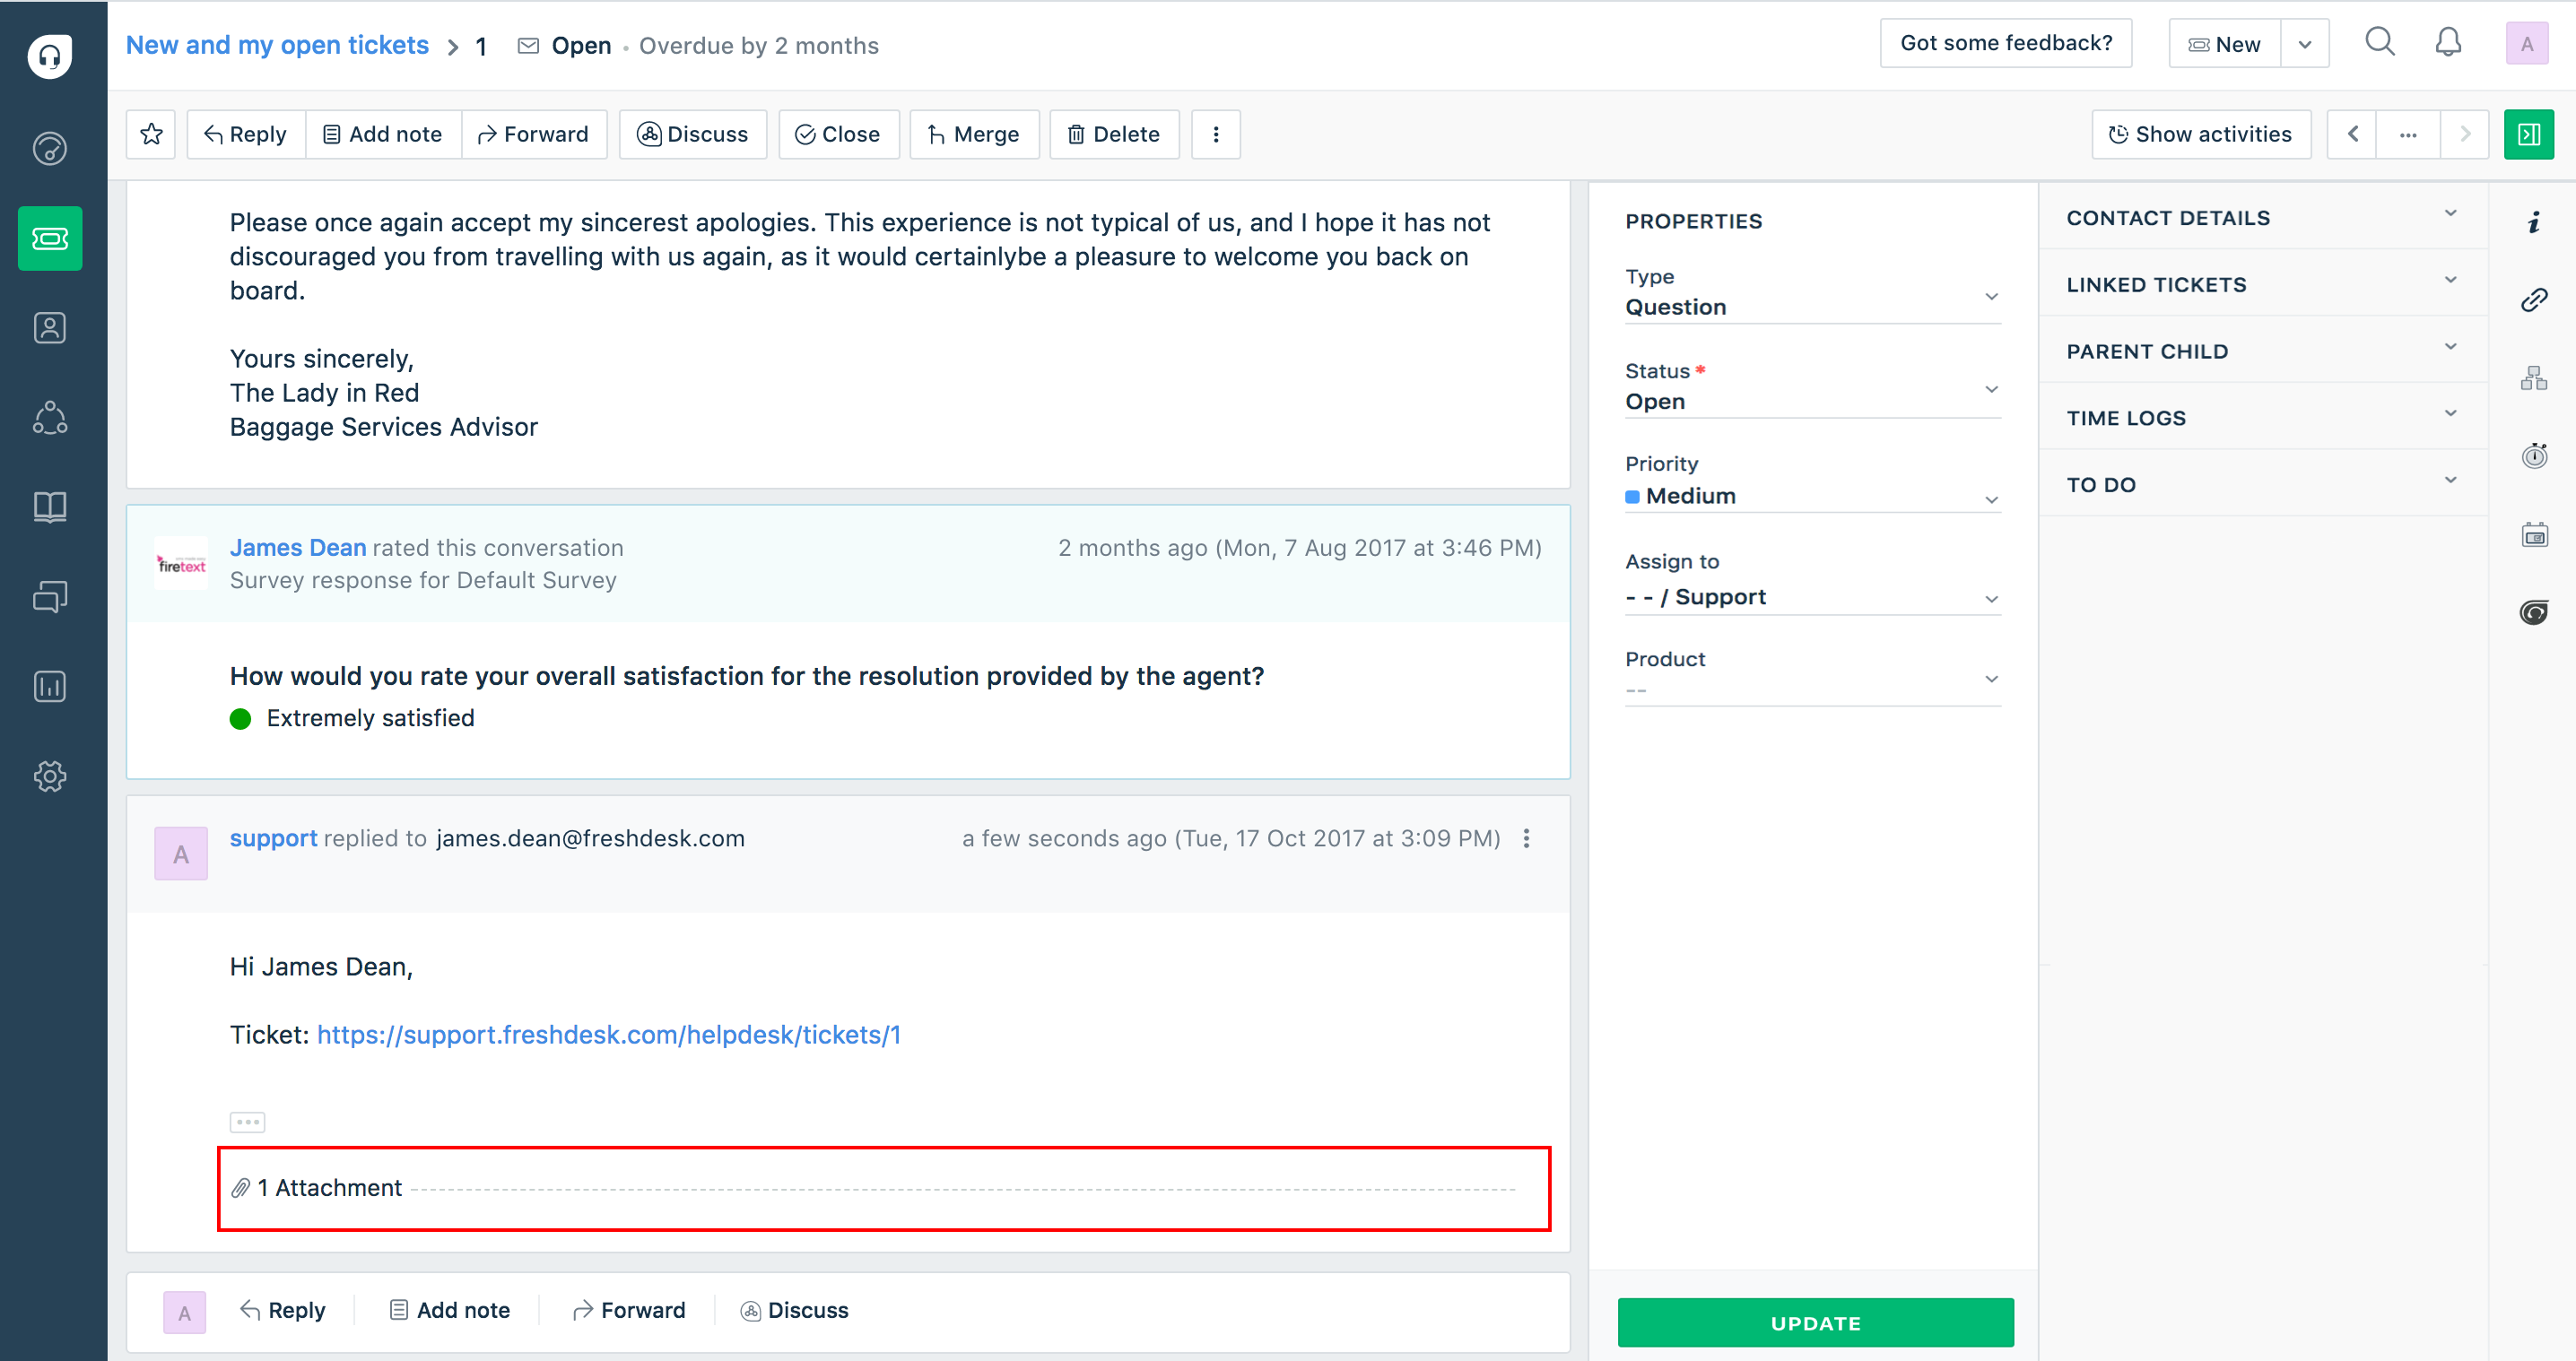Click the Merge tickets icon

[x=971, y=133]
